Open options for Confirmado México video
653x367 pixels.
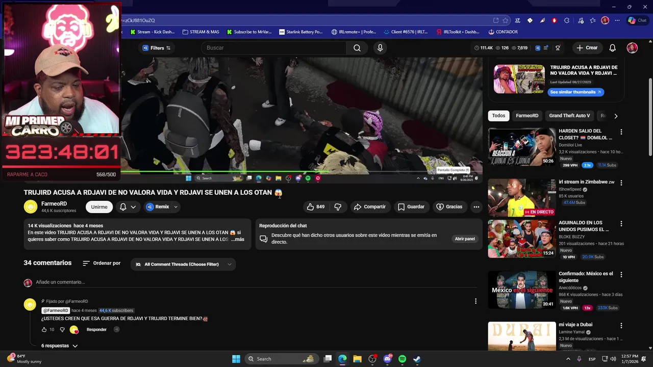coord(621,275)
